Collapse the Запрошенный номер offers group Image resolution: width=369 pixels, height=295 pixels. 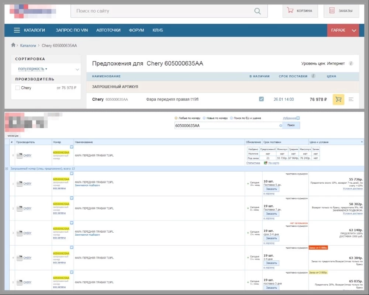pos(7,168)
